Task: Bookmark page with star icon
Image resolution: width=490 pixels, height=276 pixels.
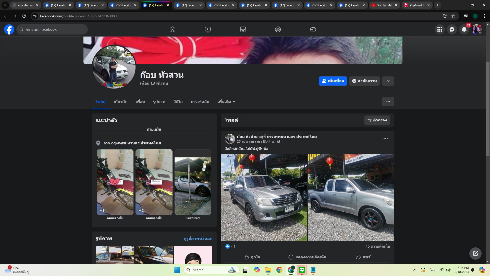Action: [453, 16]
